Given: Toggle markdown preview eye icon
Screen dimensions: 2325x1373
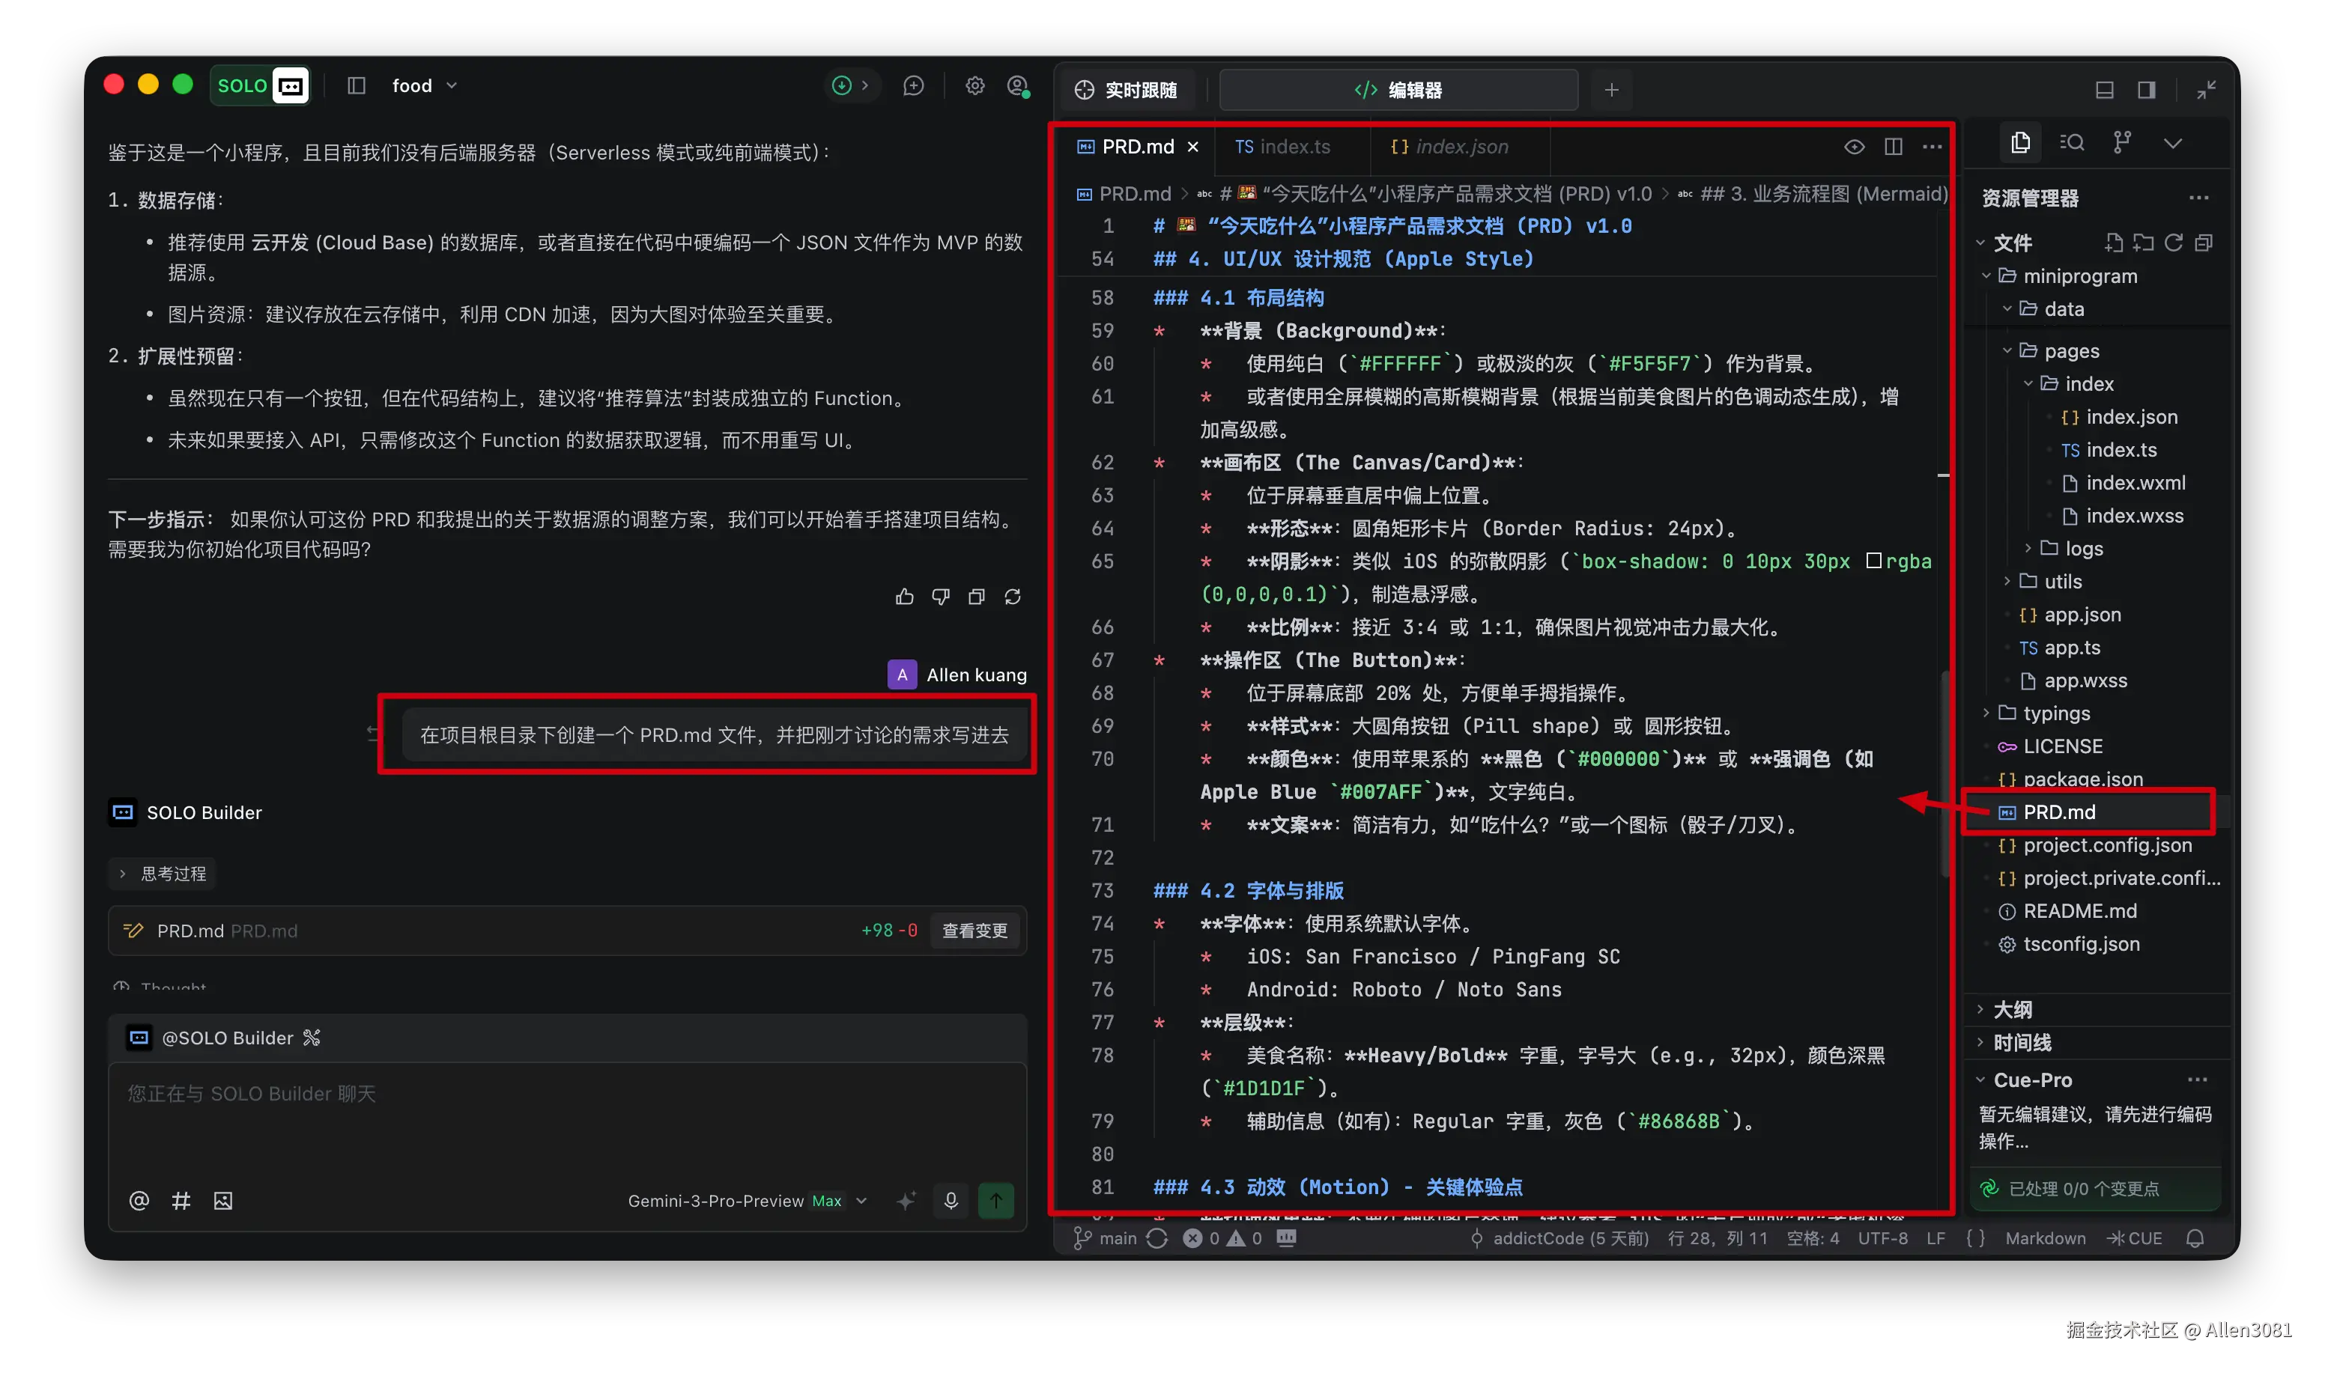Looking at the screenshot, I should 1854,146.
